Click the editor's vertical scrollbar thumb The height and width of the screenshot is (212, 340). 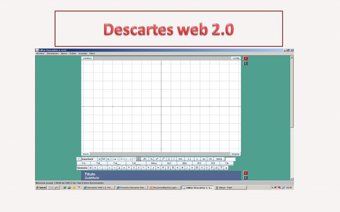point(292,93)
